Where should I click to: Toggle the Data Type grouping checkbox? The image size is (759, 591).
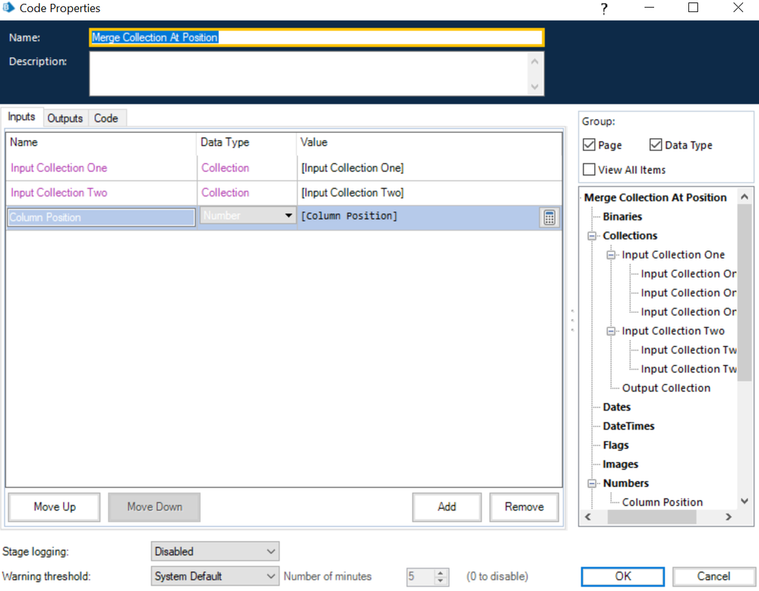(656, 145)
